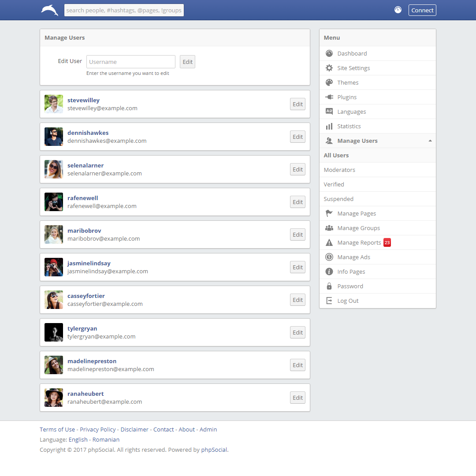Collapse the Manage Users submenu chevron

430,141
